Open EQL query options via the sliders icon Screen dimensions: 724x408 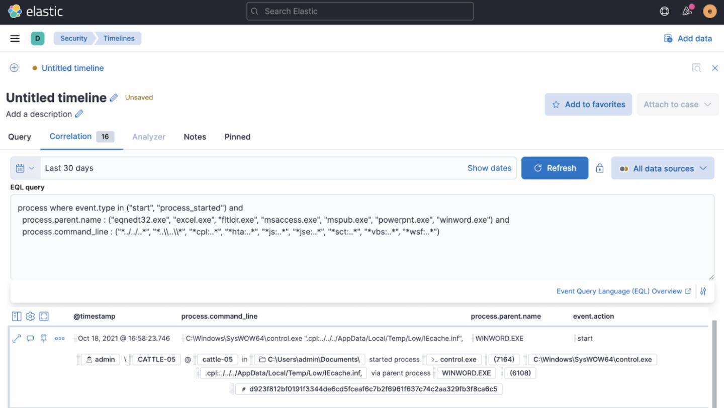(703, 291)
